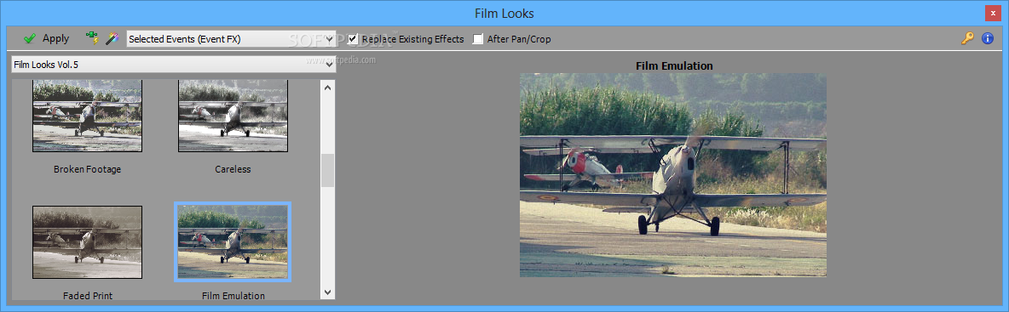1009x312 pixels.
Task: Click the magic wand icon
Action: pyautogui.click(x=112, y=38)
